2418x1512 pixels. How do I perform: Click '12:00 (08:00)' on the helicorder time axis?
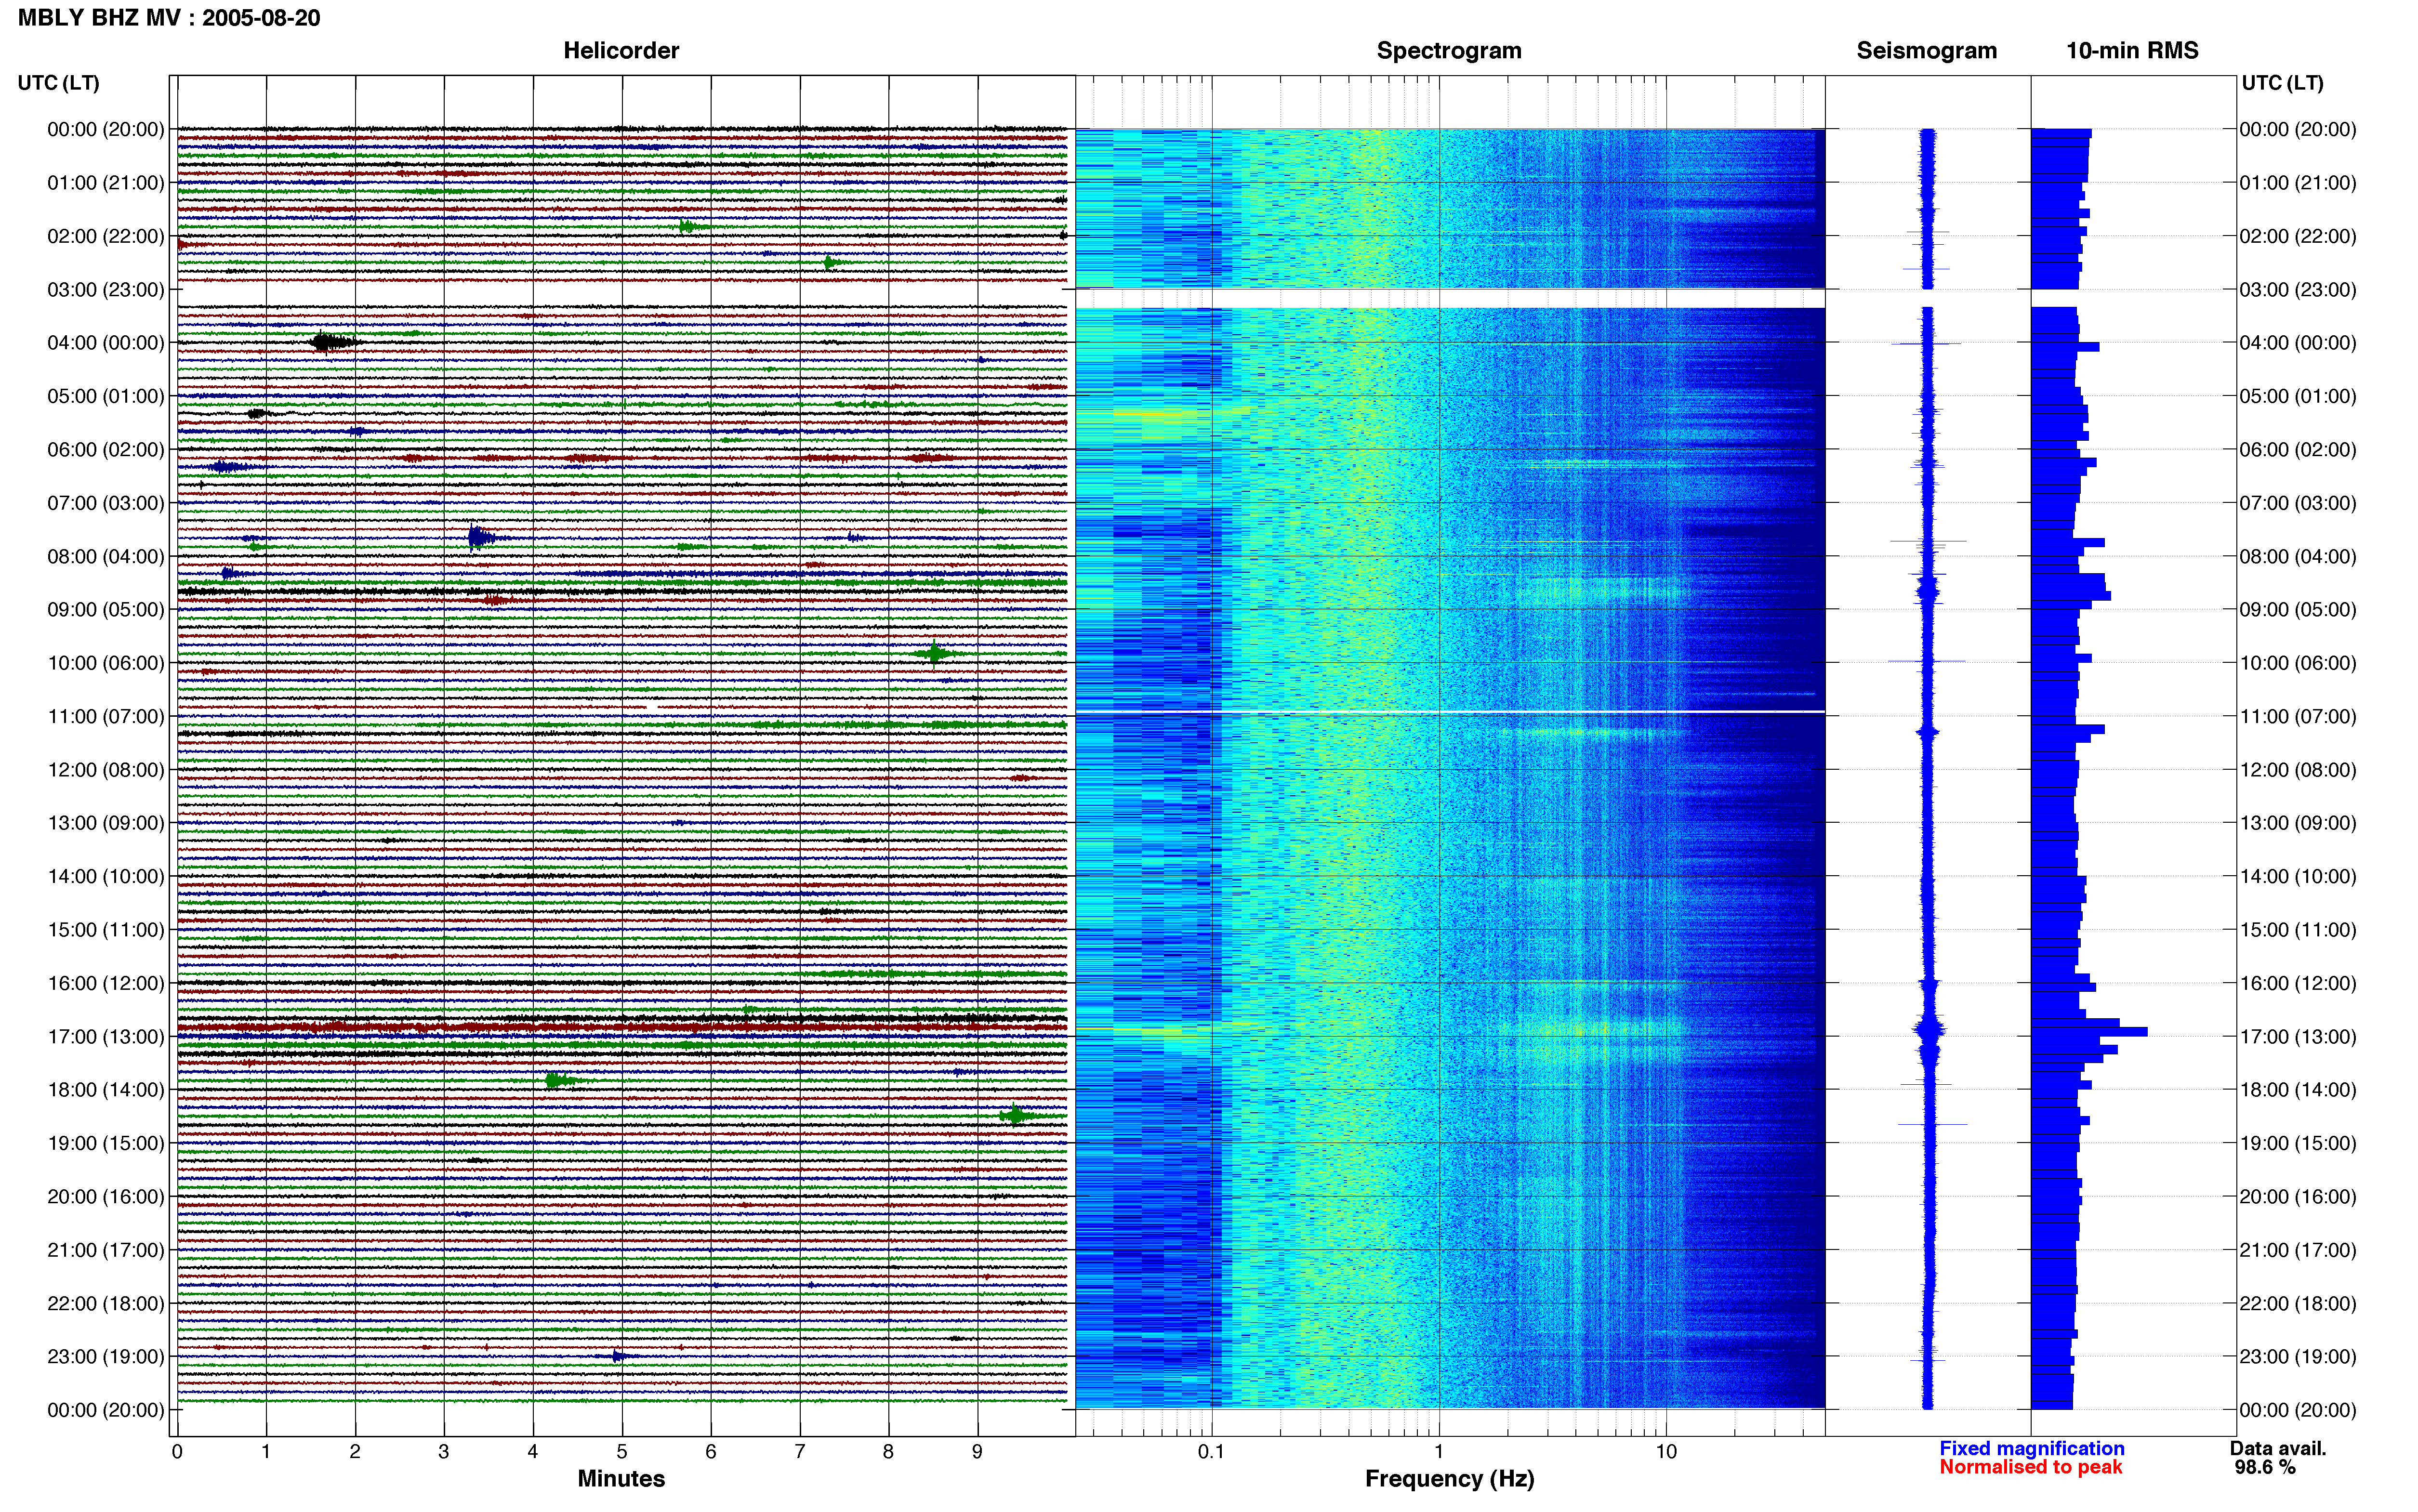[106, 770]
